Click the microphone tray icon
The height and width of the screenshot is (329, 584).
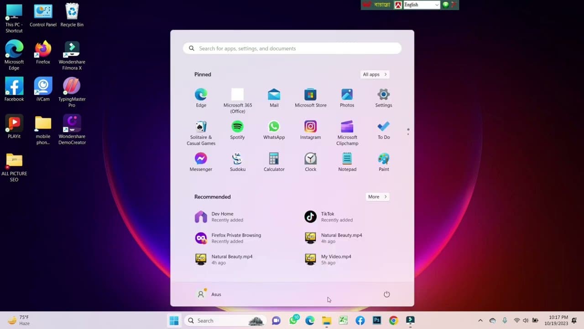[505, 321]
